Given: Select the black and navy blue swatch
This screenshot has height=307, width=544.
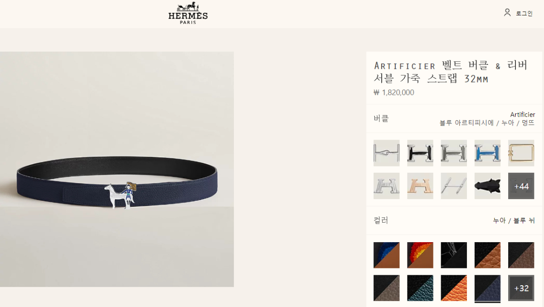Looking at the screenshot, I should point(487,288).
